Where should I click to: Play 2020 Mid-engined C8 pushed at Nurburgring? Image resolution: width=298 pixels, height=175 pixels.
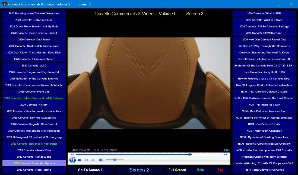[34, 137]
